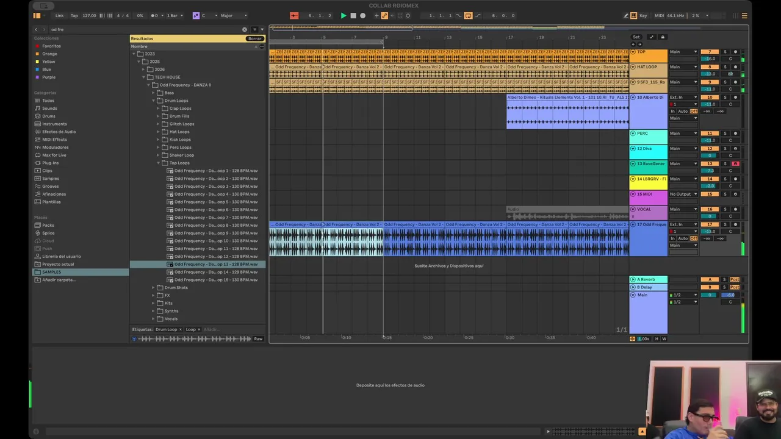Open the Drums category
This screenshot has width=781, height=439.
pyautogui.click(x=49, y=116)
